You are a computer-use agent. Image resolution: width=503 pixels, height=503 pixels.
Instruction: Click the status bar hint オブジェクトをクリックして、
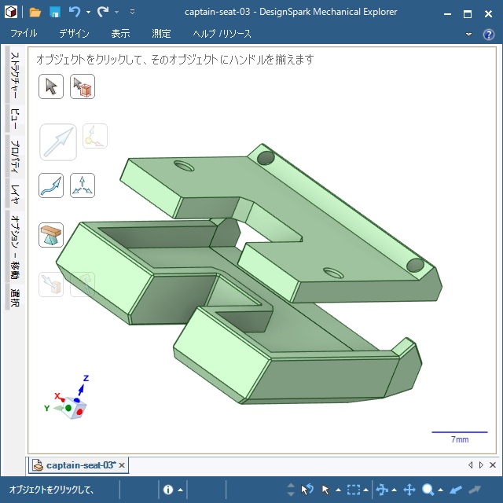[51, 490]
